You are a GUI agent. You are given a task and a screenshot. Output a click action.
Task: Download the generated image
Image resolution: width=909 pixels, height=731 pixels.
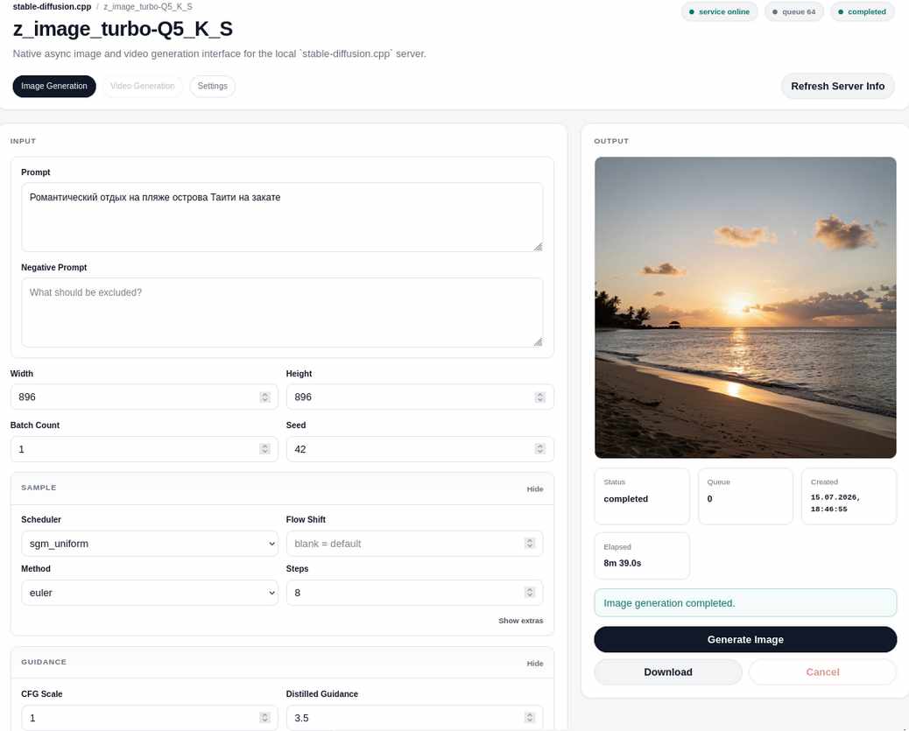[668, 671]
